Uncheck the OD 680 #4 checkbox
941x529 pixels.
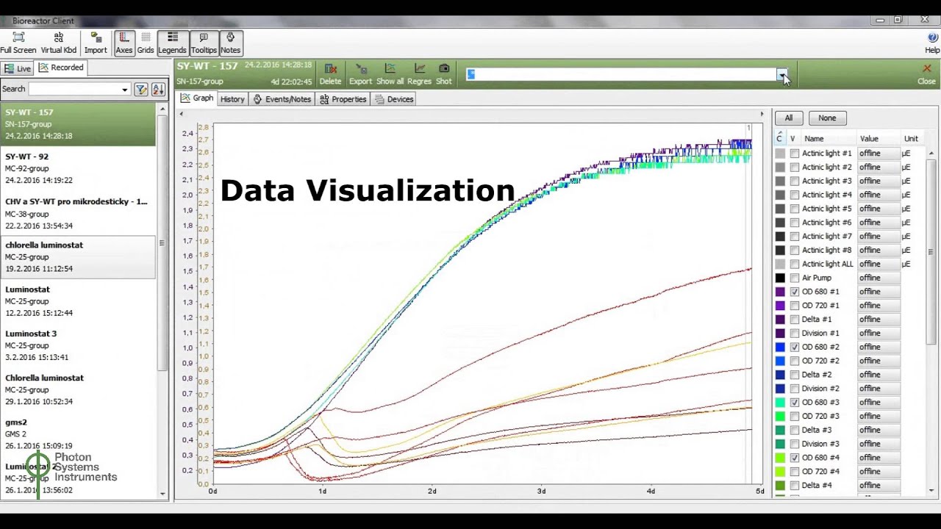[x=795, y=457]
